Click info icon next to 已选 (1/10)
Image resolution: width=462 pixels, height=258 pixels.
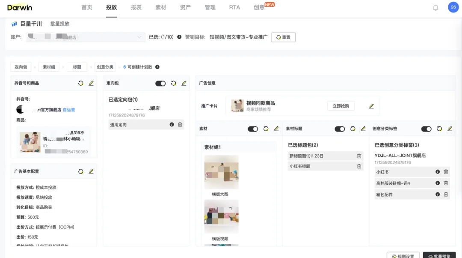coord(179,37)
